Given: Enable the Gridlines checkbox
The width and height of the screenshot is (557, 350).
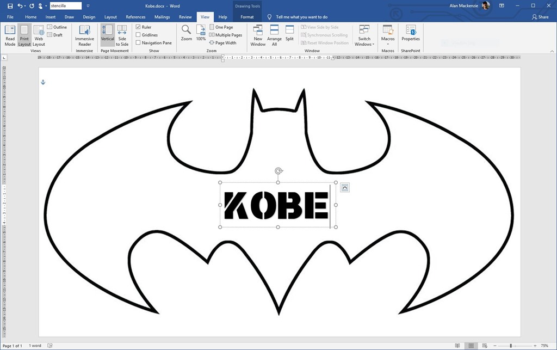Looking at the screenshot, I should tap(138, 35).
